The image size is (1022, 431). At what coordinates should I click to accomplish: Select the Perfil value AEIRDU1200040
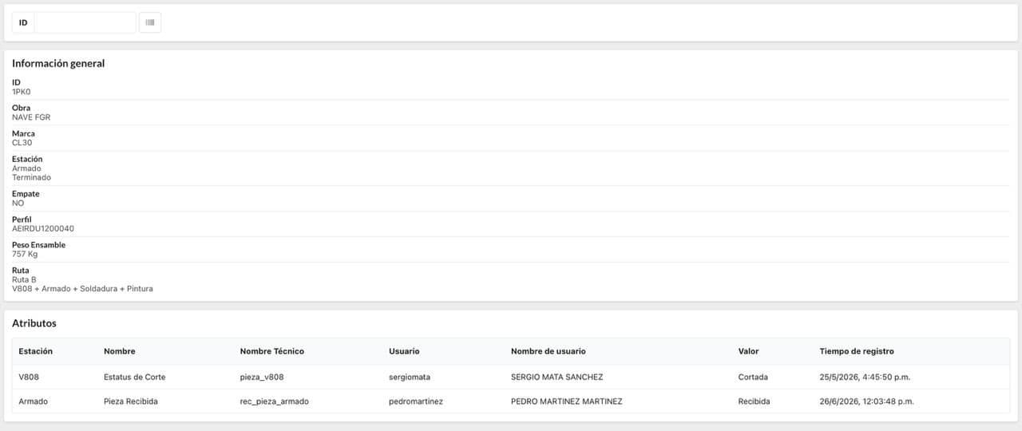tap(43, 228)
